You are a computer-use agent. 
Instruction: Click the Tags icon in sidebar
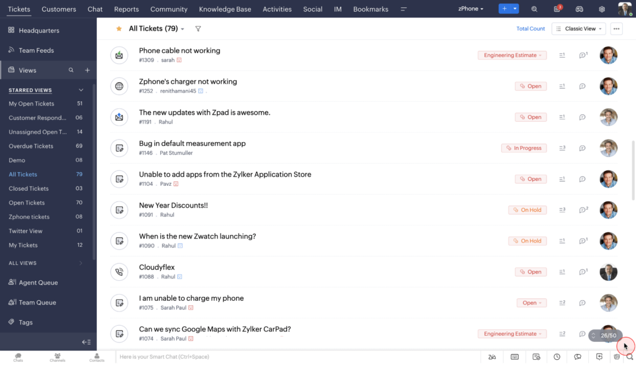click(x=11, y=322)
